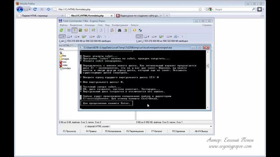The width and height of the screenshot is (280, 157).
Task: Select drive c in the right panel
Action: coord(139,37)
